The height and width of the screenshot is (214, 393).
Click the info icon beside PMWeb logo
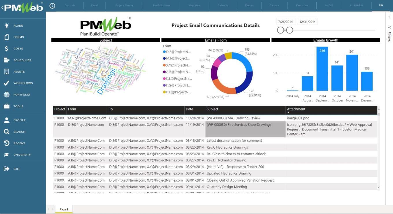point(52,5)
